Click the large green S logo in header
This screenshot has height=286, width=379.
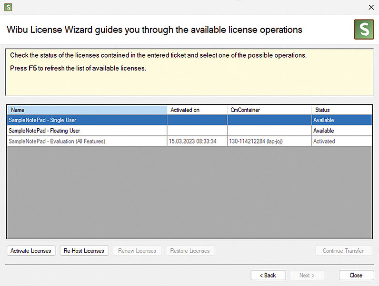[x=364, y=30]
